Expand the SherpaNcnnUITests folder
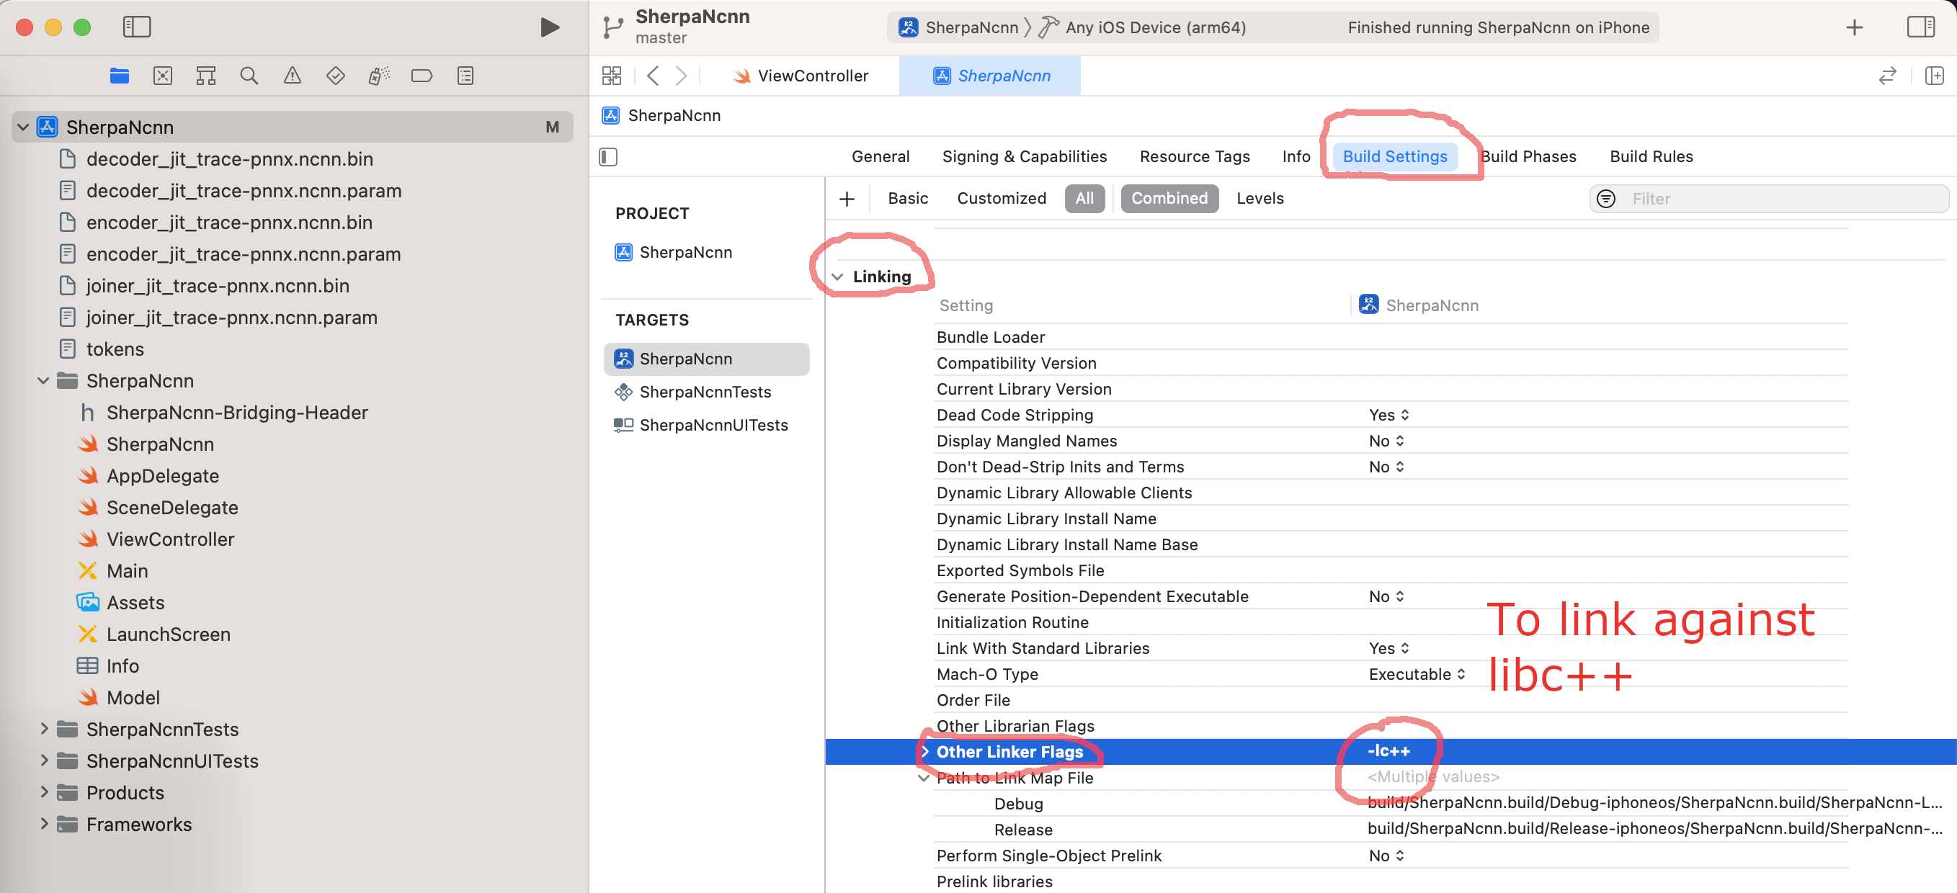Screen dimensions: 1957x893 point(43,760)
